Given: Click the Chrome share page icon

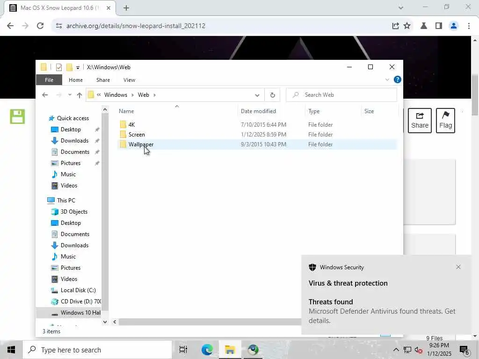Looking at the screenshot, I should tap(395, 26).
